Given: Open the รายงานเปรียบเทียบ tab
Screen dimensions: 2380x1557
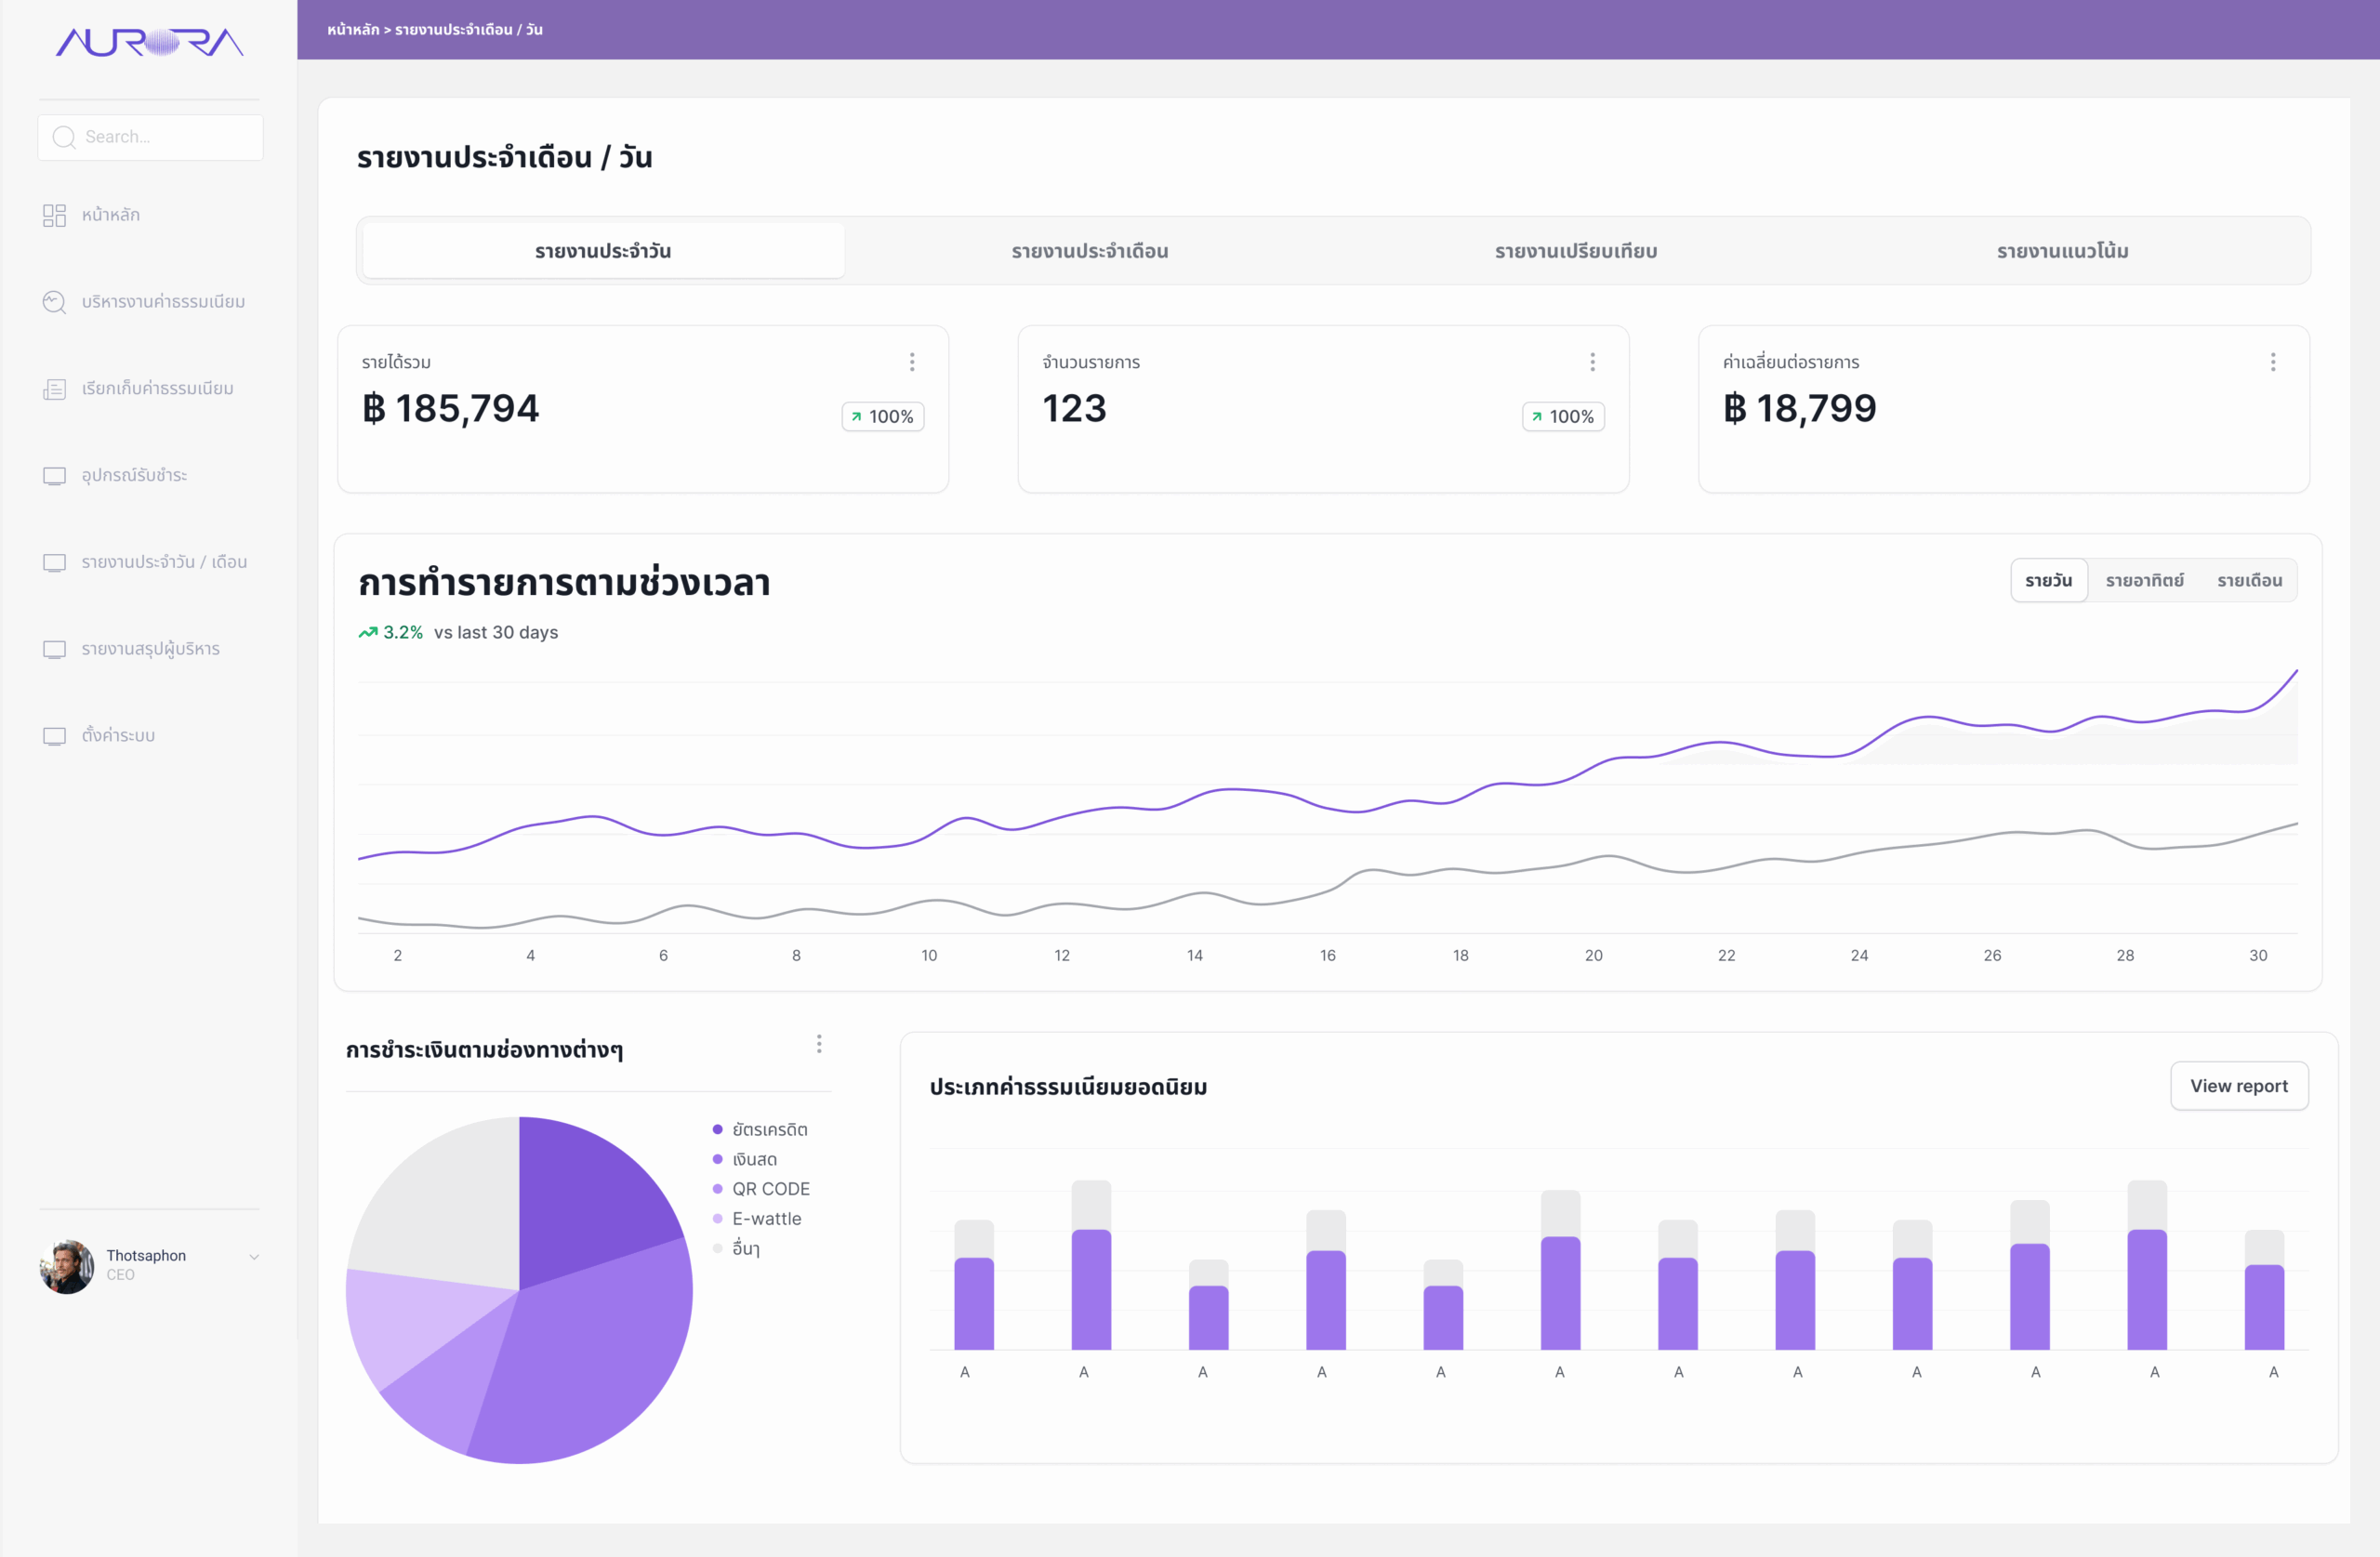Looking at the screenshot, I should (1576, 251).
